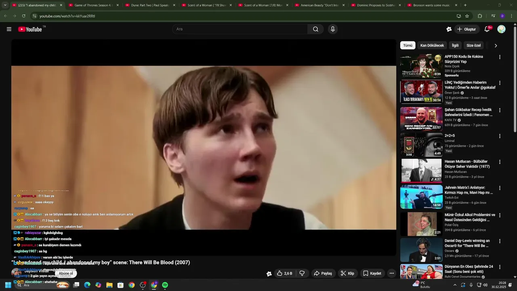517x291 pixels.
Task: Open options for Münir Özkul video
Action: [500, 215]
